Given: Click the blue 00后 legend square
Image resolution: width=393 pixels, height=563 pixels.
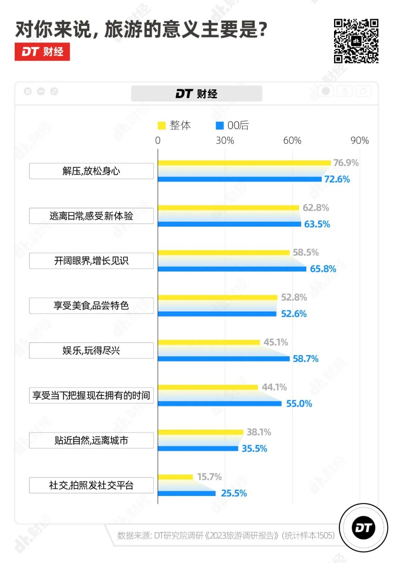Looking at the screenshot, I should click(219, 126).
